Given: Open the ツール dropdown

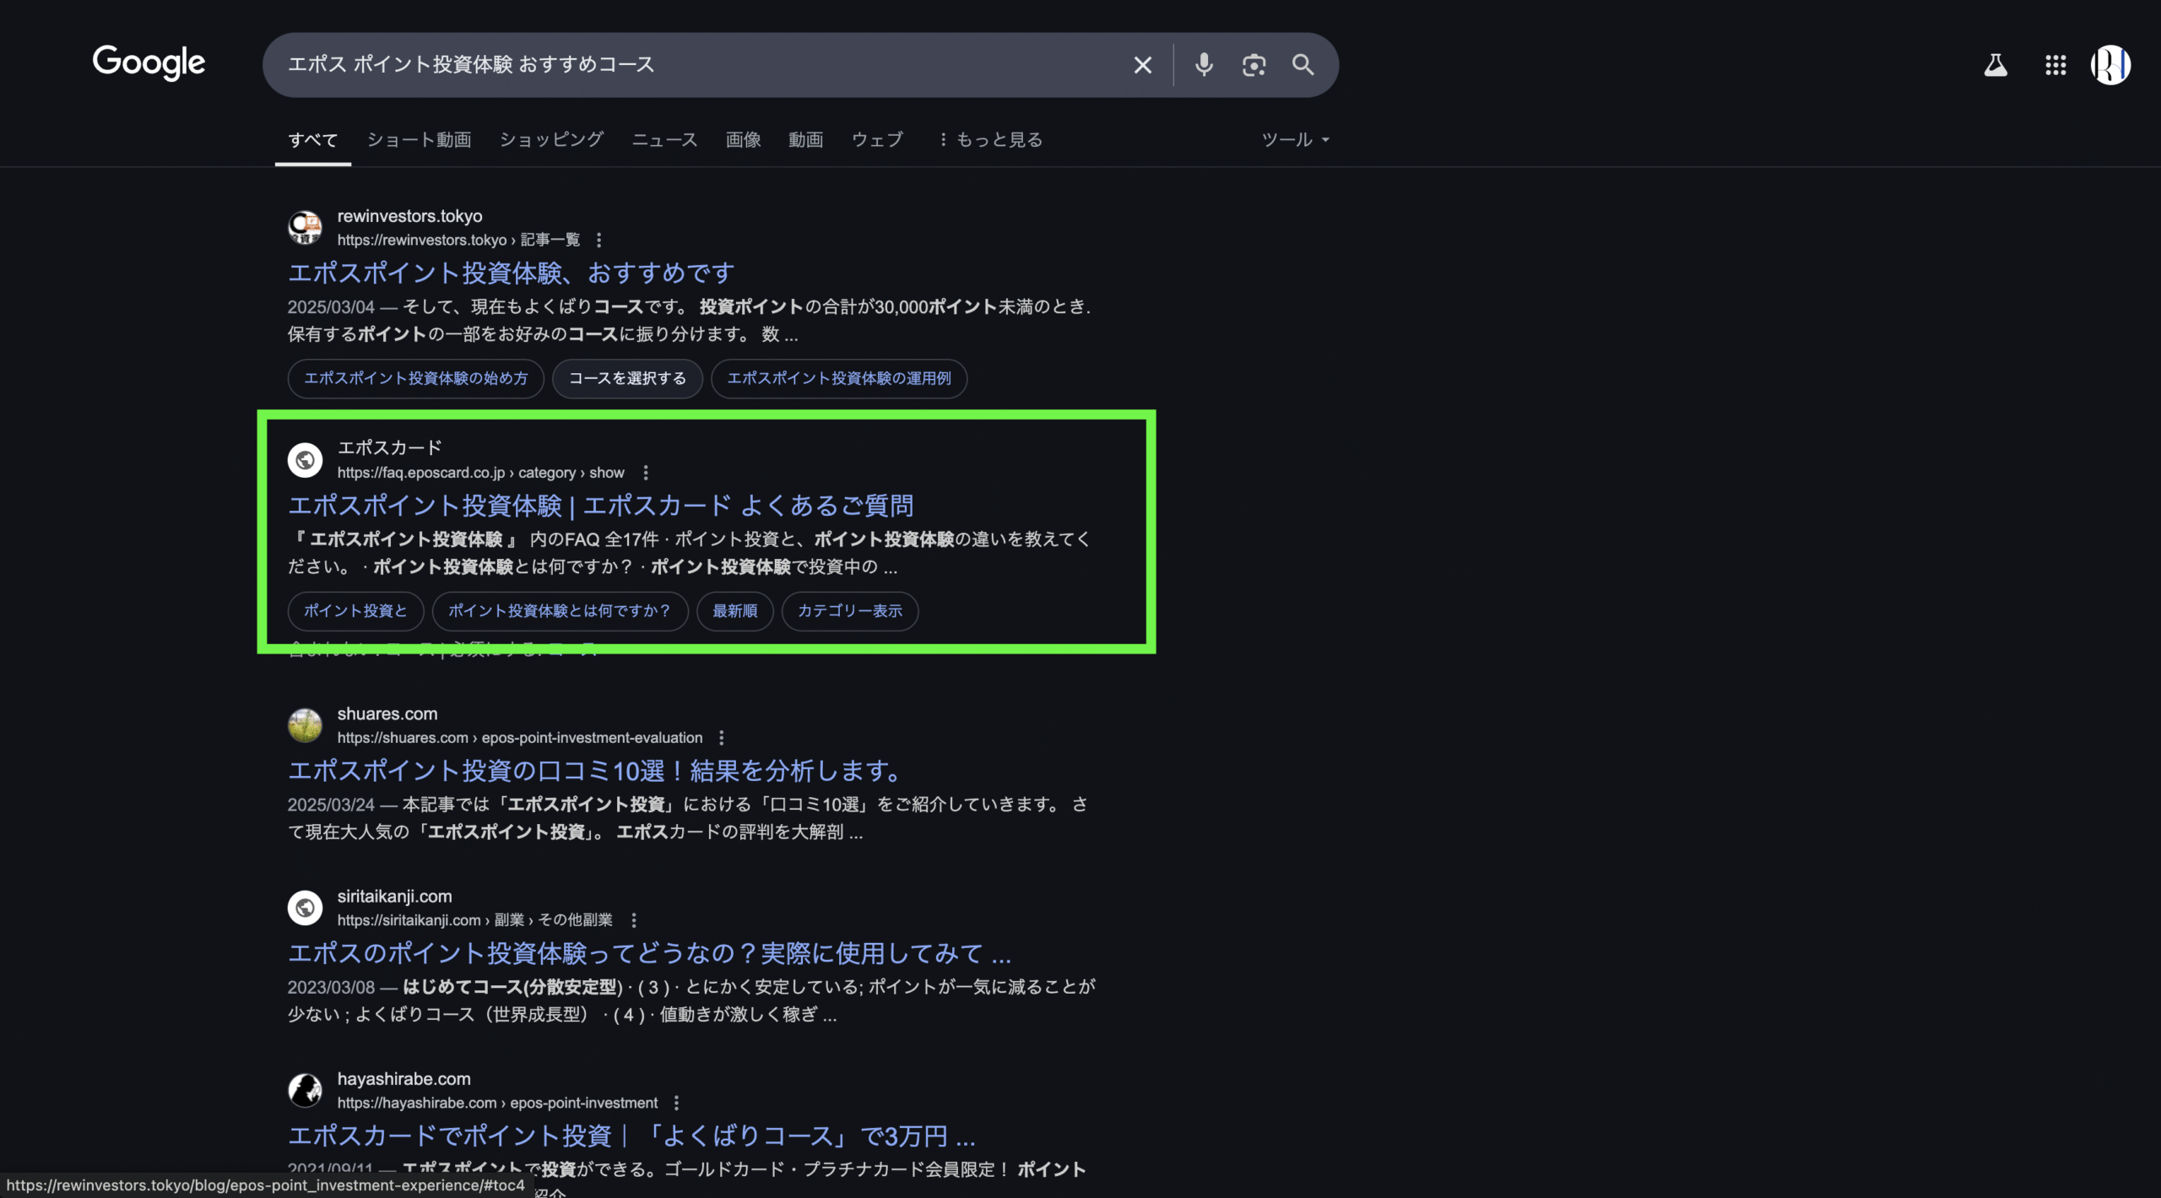Looking at the screenshot, I should [1295, 140].
